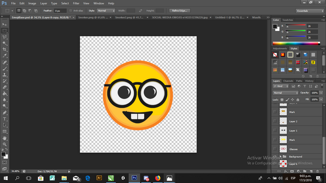
Task: Open the Essentials workspace dropdown
Action: [310, 11]
